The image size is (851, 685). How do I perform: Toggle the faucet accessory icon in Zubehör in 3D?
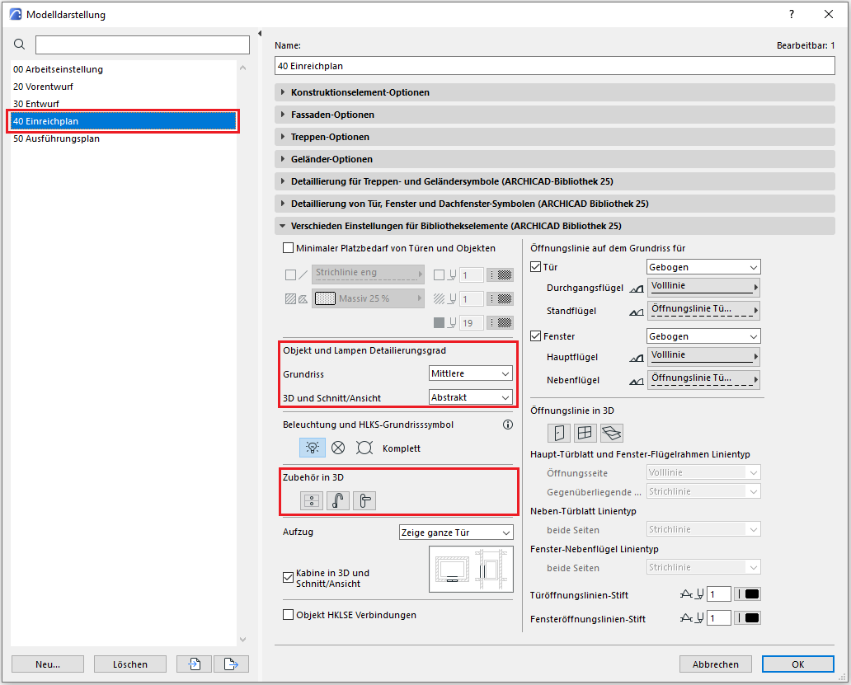(338, 500)
